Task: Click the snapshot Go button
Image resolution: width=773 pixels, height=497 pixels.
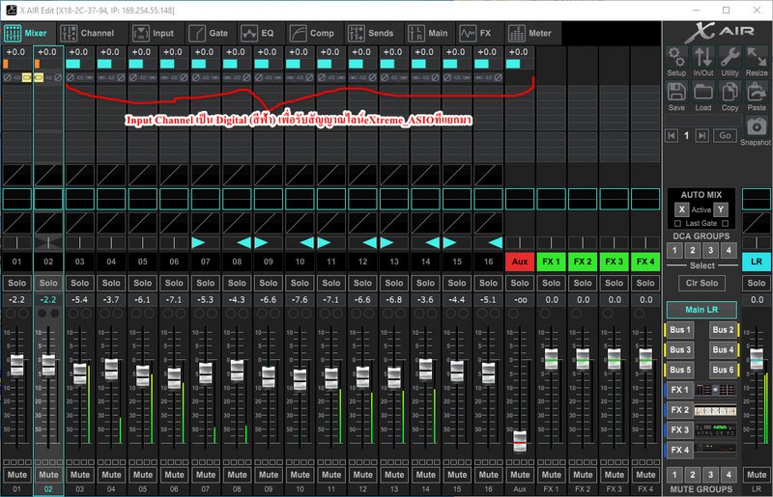Action: point(725,135)
